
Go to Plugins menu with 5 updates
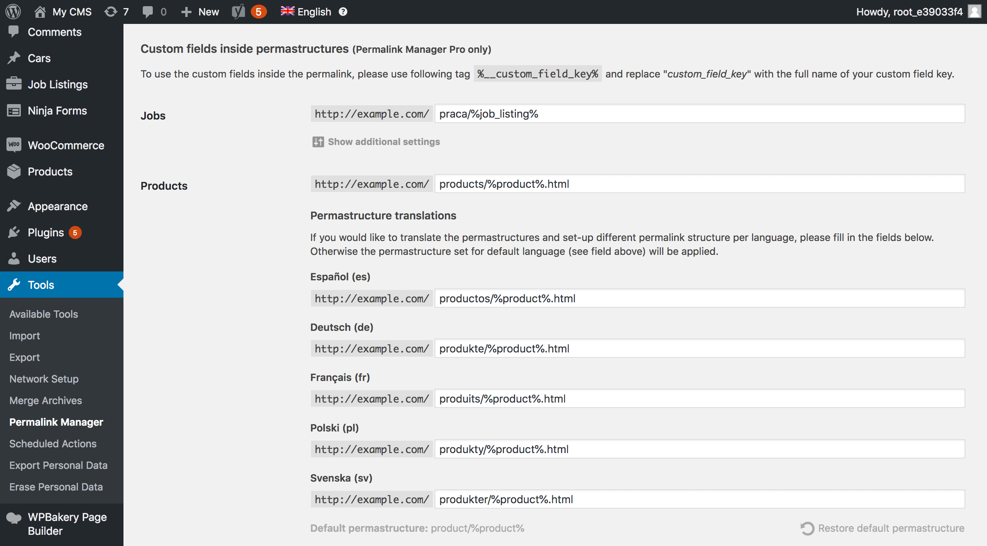[x=46, y=233]
